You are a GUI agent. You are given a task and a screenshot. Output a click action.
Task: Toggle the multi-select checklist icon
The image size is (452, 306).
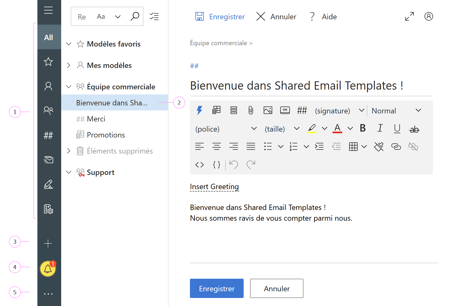(x=154, y=16)
